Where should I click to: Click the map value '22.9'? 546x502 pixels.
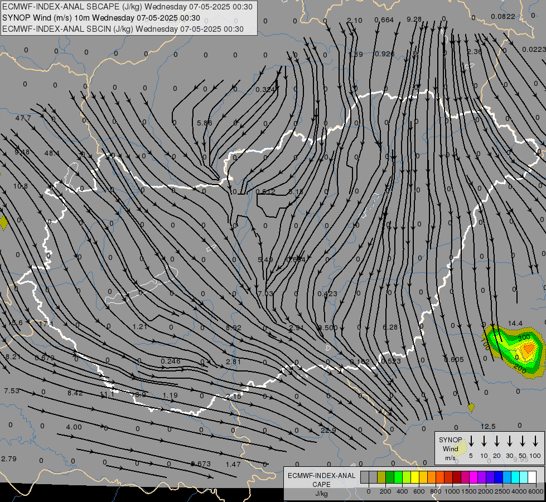tap(328, 430)
